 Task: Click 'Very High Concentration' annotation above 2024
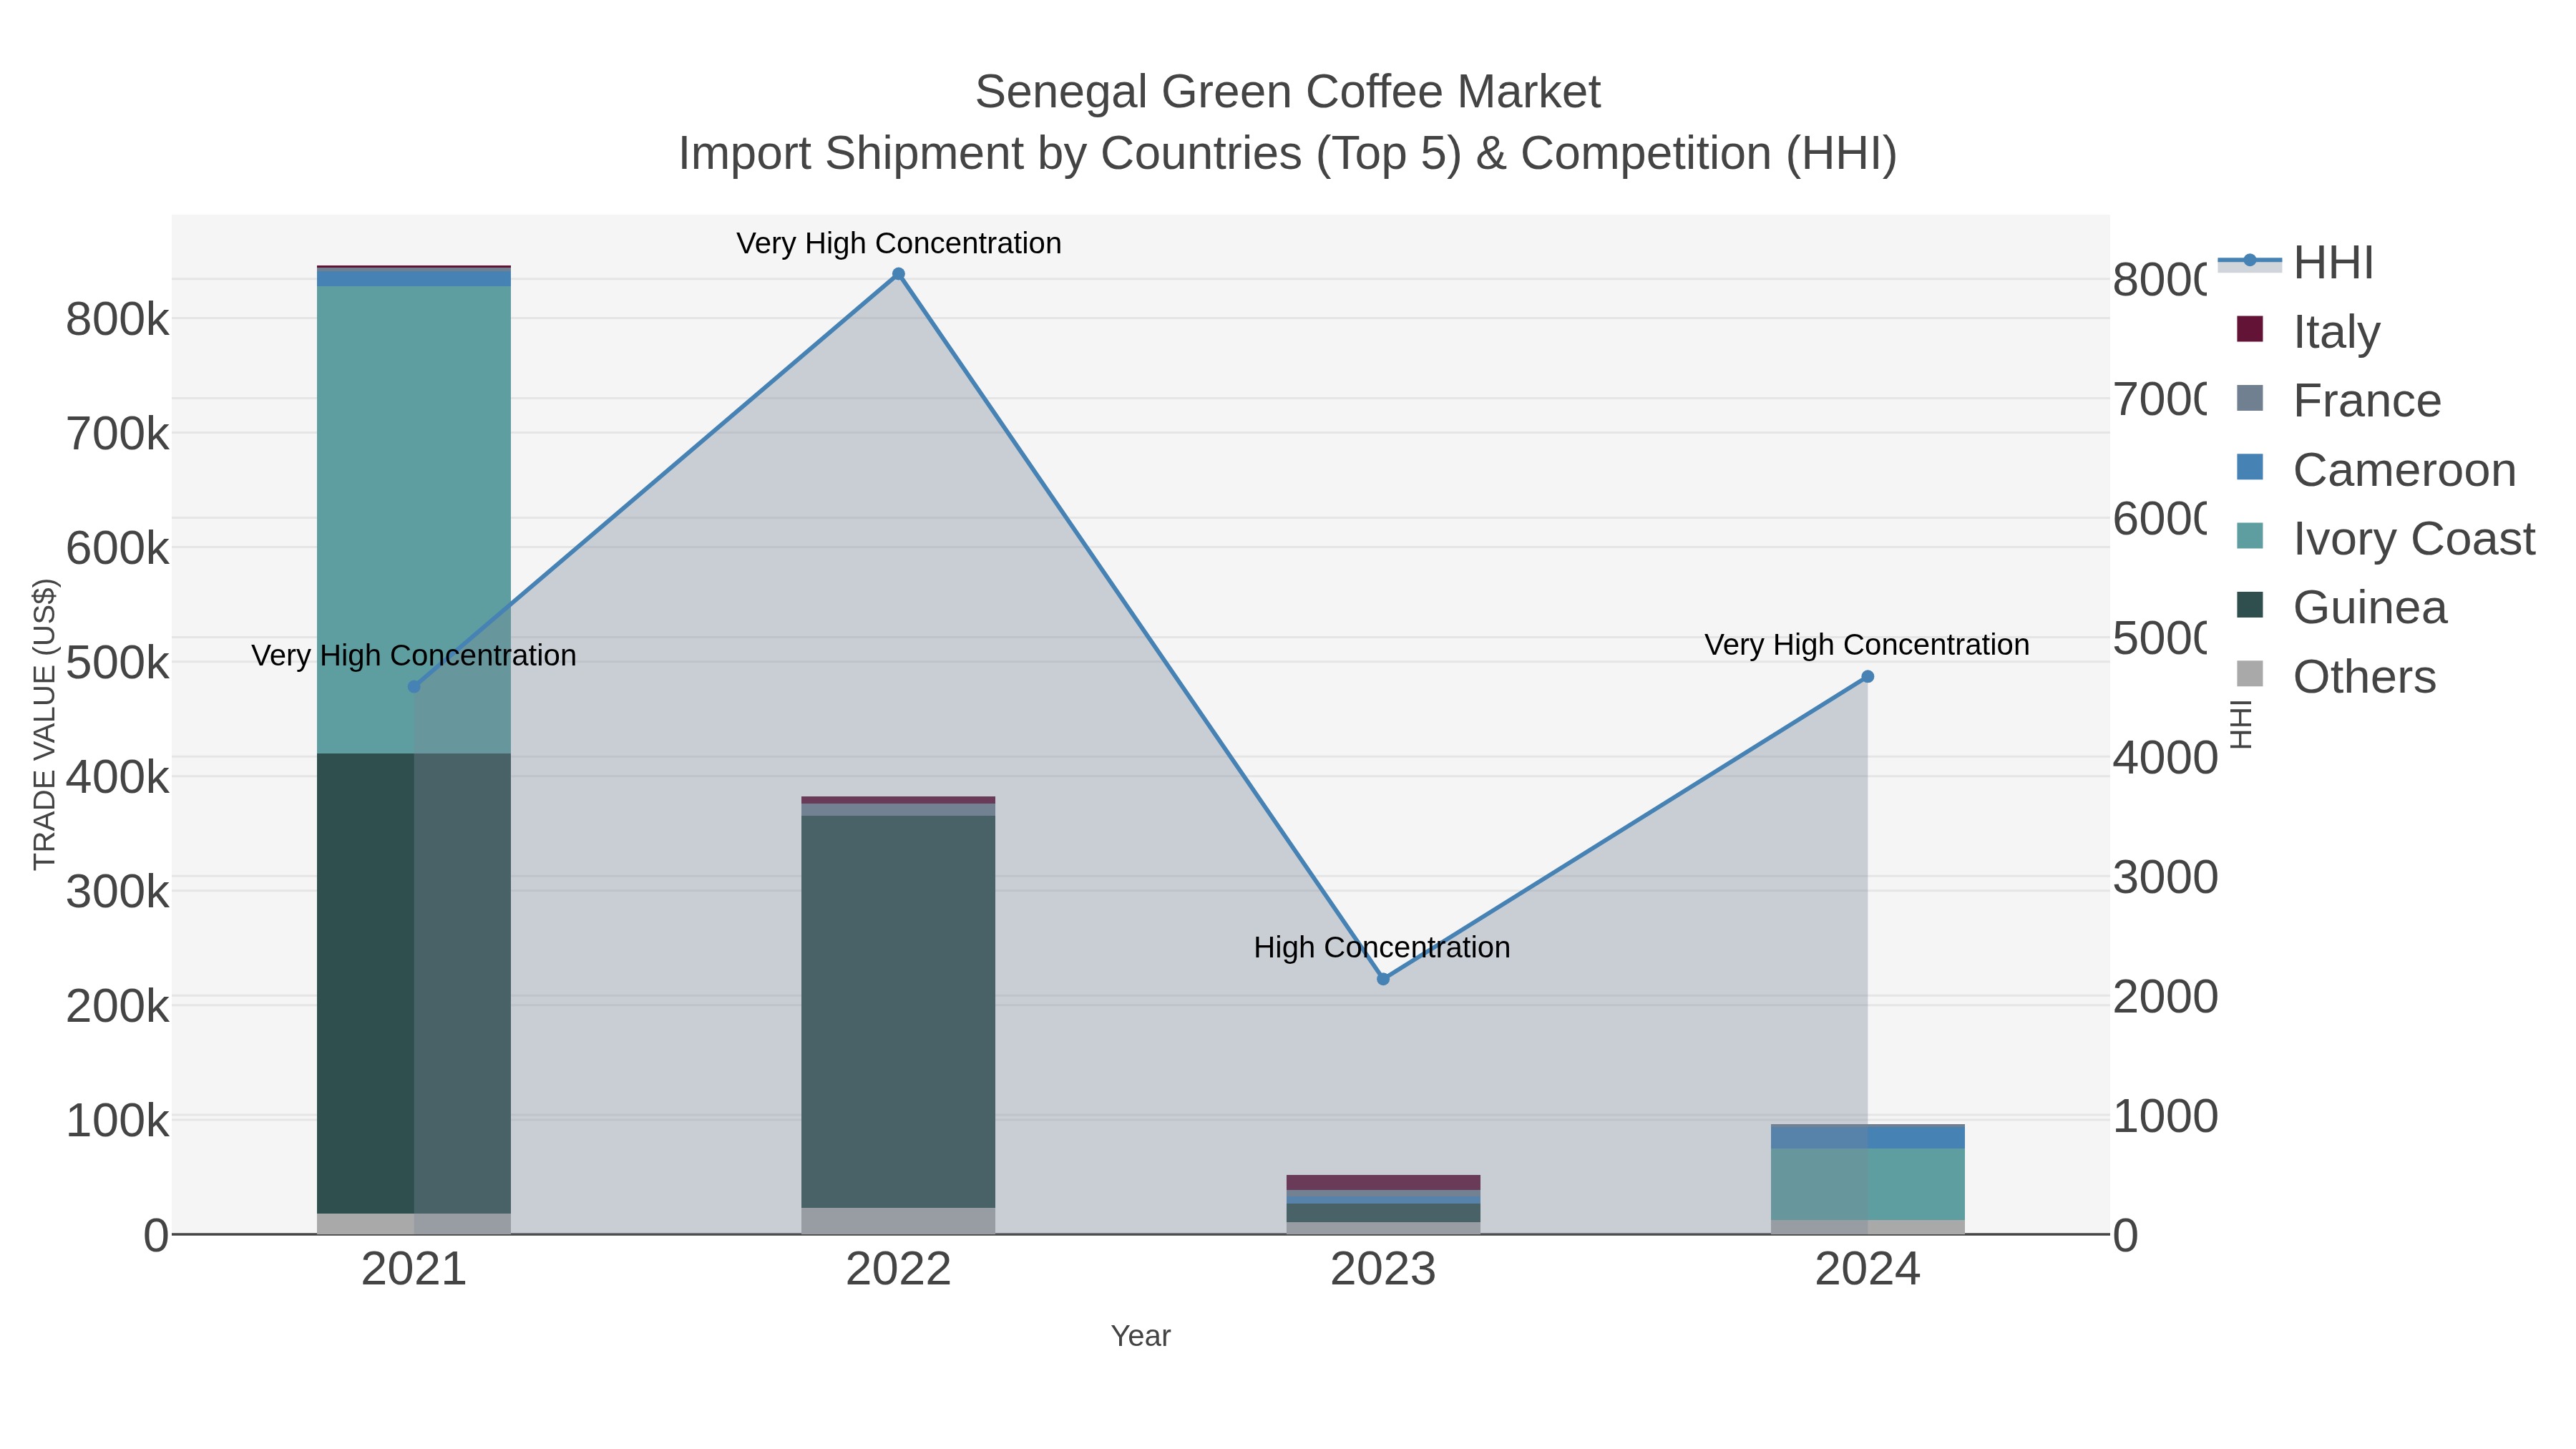pos(1867,645)
